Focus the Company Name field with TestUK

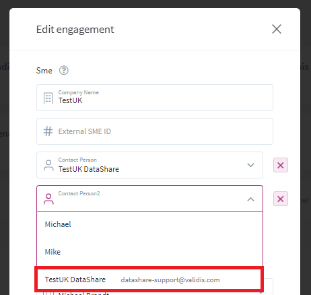155,98
